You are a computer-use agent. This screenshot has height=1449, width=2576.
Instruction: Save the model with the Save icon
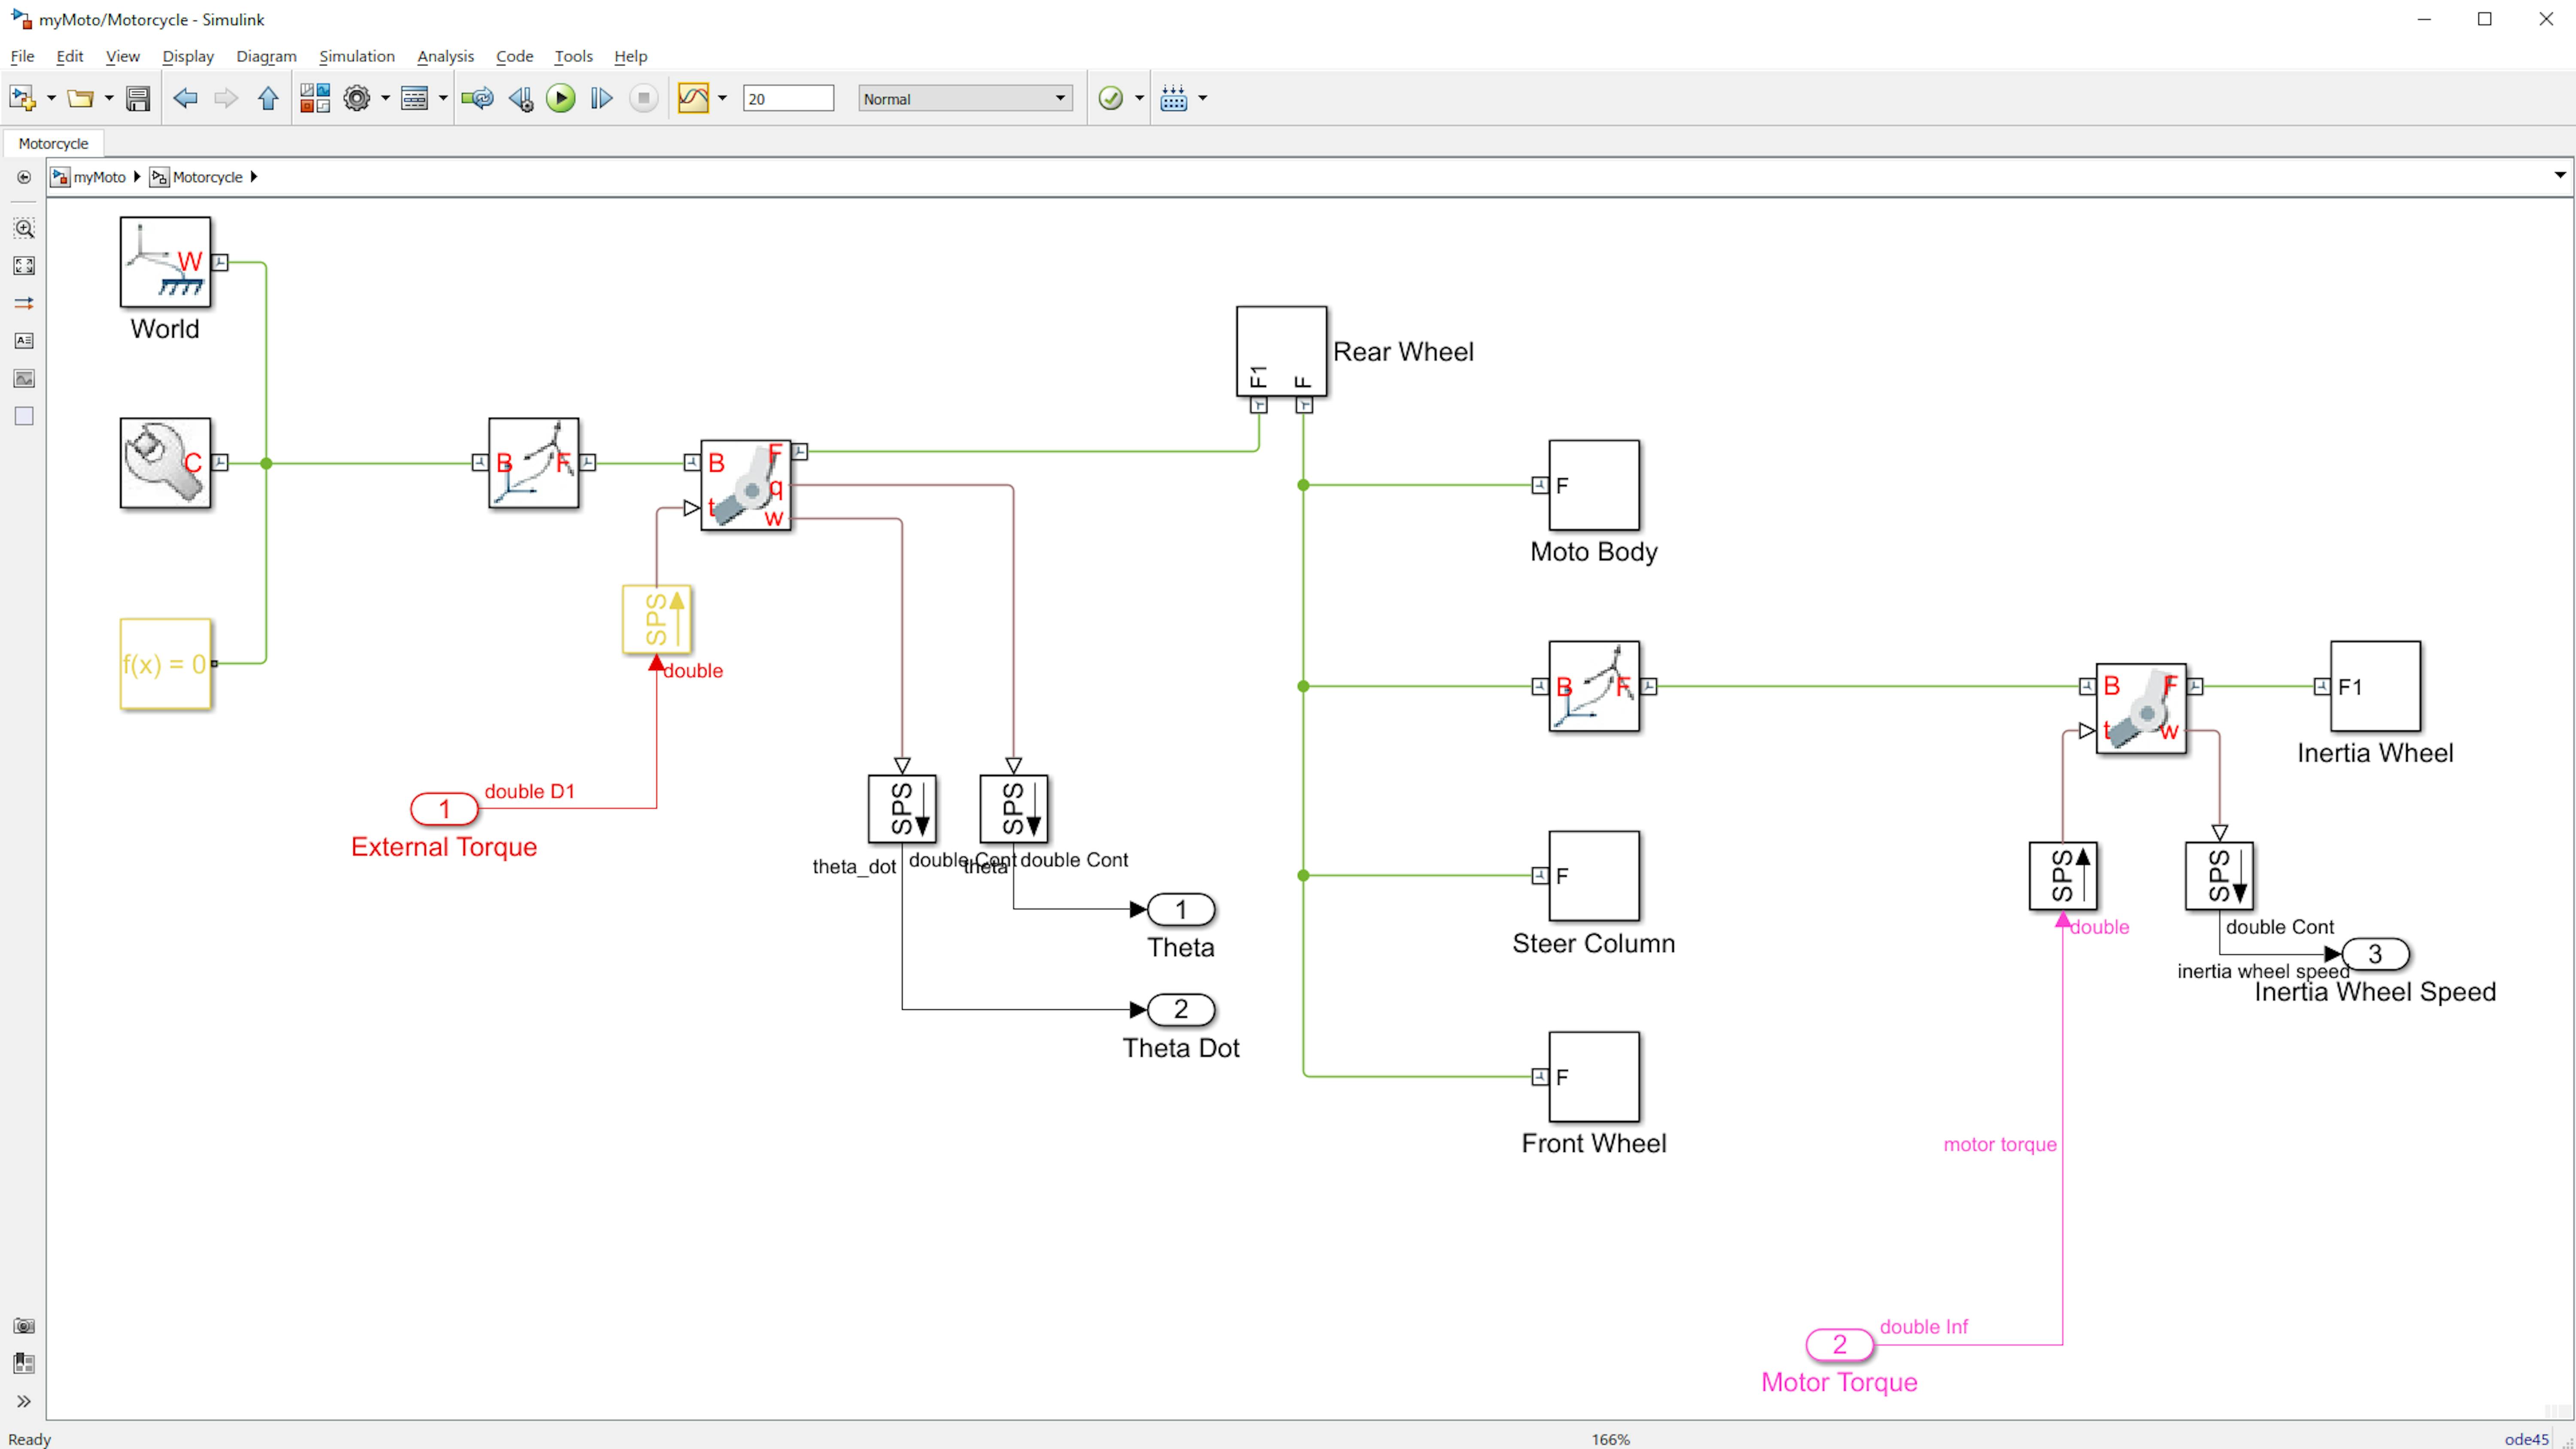(138, 98)
